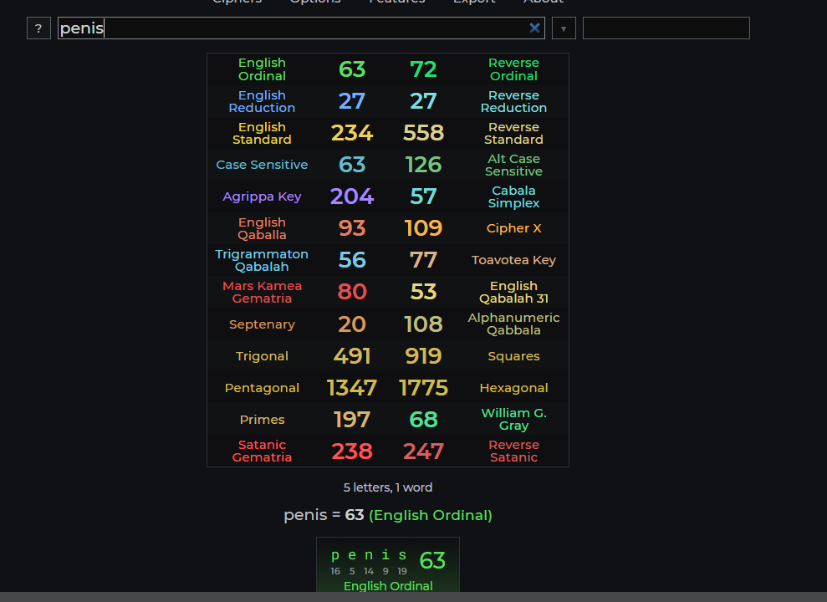Click the Alphanumeric Qabbala value 108

[x=423, y=324]
